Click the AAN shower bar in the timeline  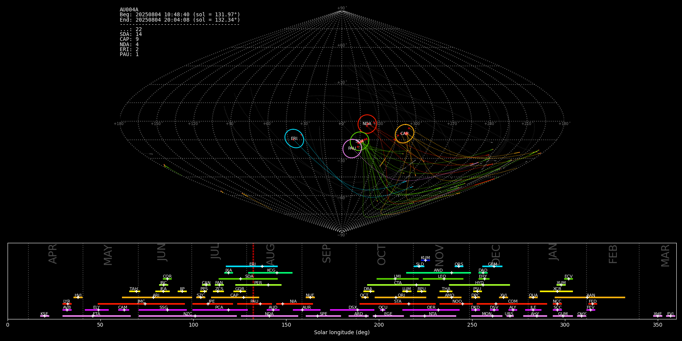point(590,297)
